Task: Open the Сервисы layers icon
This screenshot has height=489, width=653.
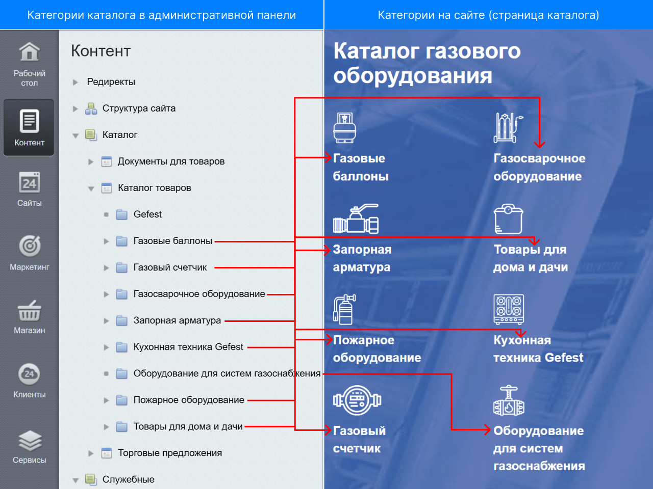Action: [x=30, y=440]
